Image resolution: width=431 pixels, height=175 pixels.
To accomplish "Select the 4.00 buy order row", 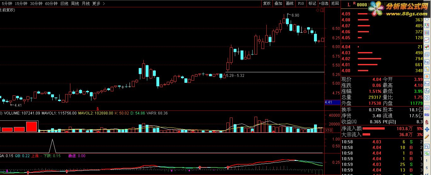I will pos(382,71).
